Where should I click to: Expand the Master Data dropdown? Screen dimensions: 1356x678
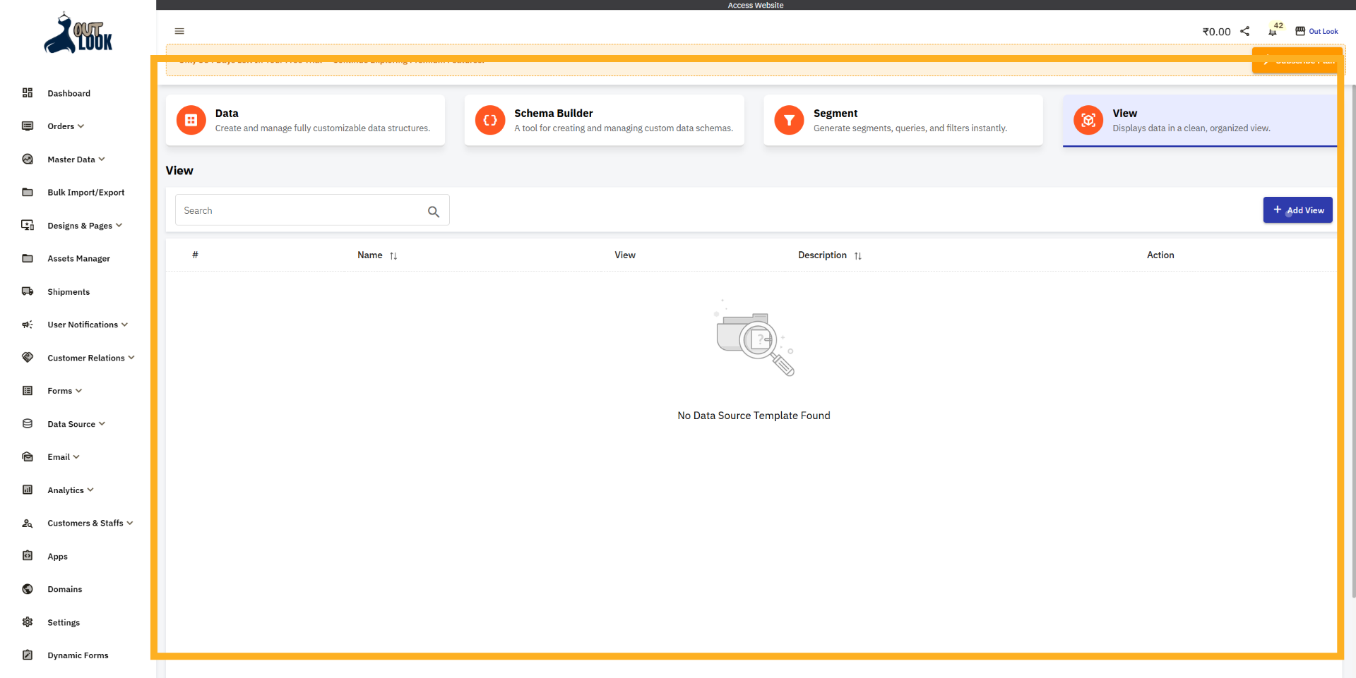click(102, 159)
